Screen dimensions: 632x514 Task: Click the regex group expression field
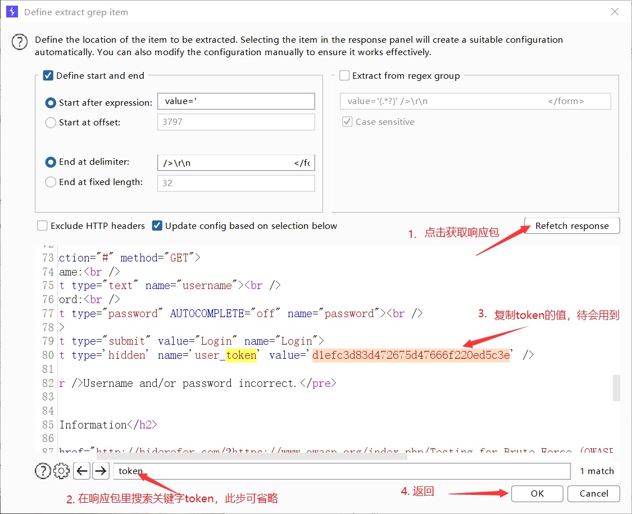[x=476, y=101]
